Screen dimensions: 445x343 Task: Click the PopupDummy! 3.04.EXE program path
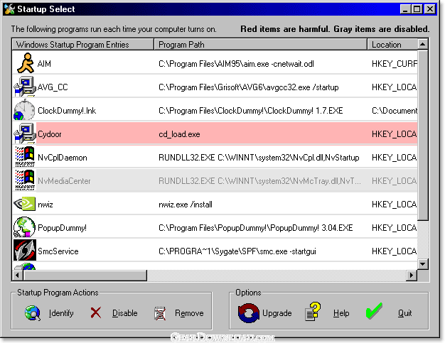pyautogui.click(x=256, y=228)
